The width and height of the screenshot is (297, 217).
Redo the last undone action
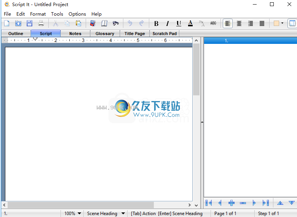click(141, 24)
